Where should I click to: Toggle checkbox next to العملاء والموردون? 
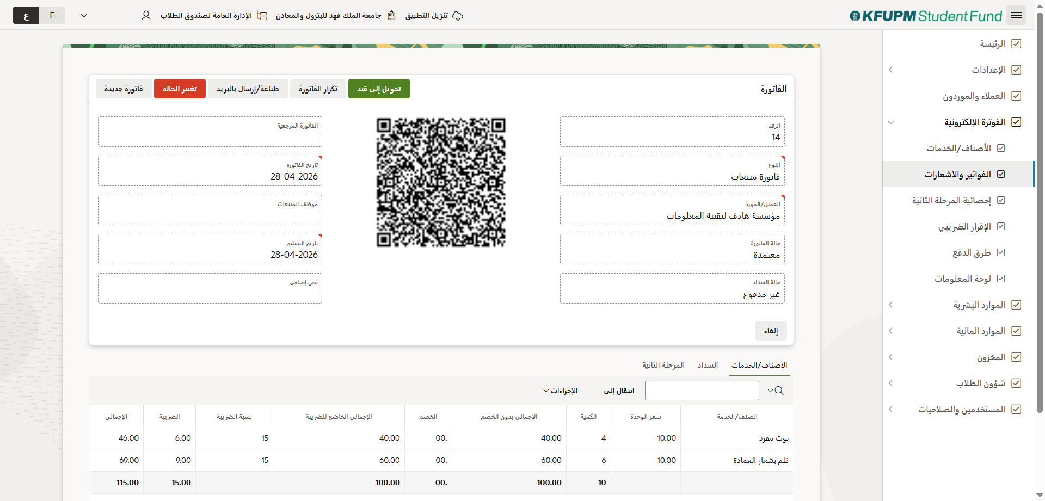tap(1016, 96)
